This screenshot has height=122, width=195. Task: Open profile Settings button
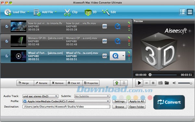[x=120, y=101]
